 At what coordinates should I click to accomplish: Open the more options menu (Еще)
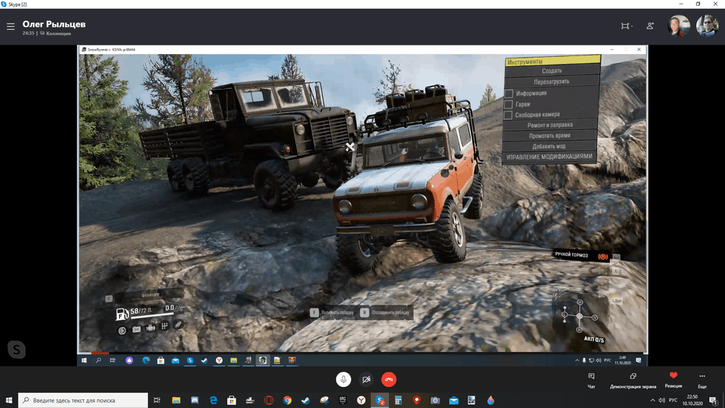tap(702, 380)
